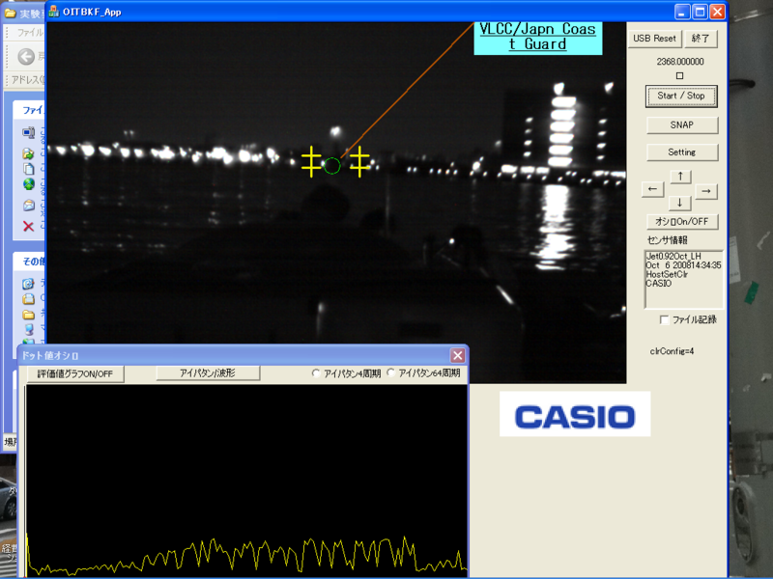Click the Back arrow in Explorer window
773x579 pixels.
[x=26, y=57]
